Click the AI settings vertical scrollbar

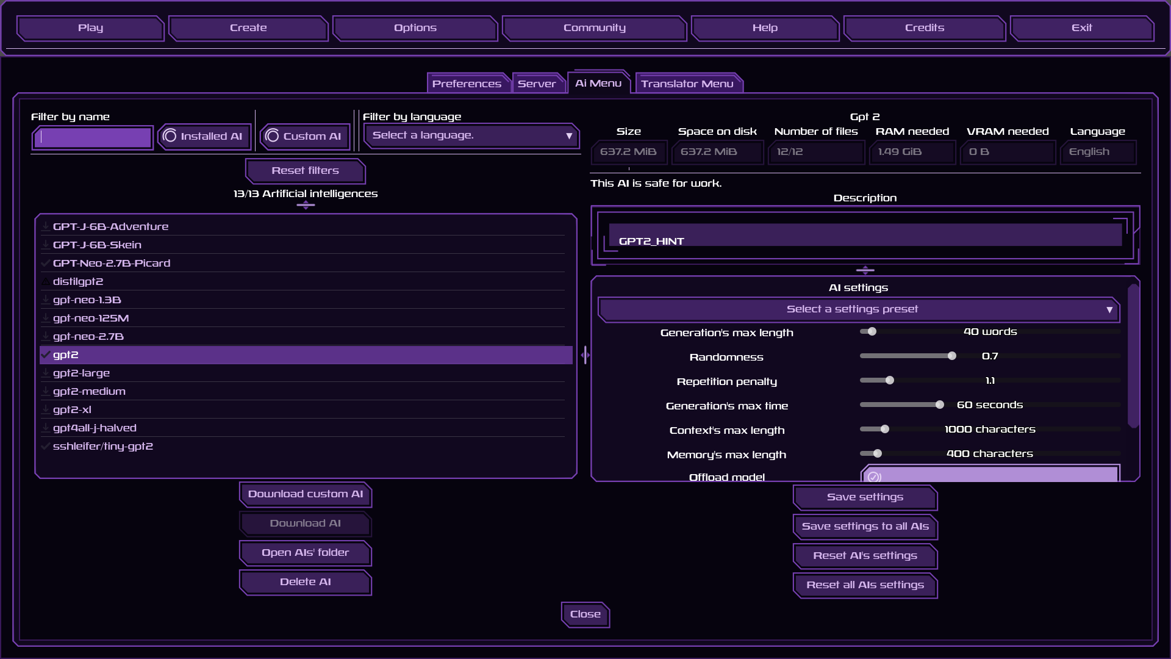pos(1133,356)
